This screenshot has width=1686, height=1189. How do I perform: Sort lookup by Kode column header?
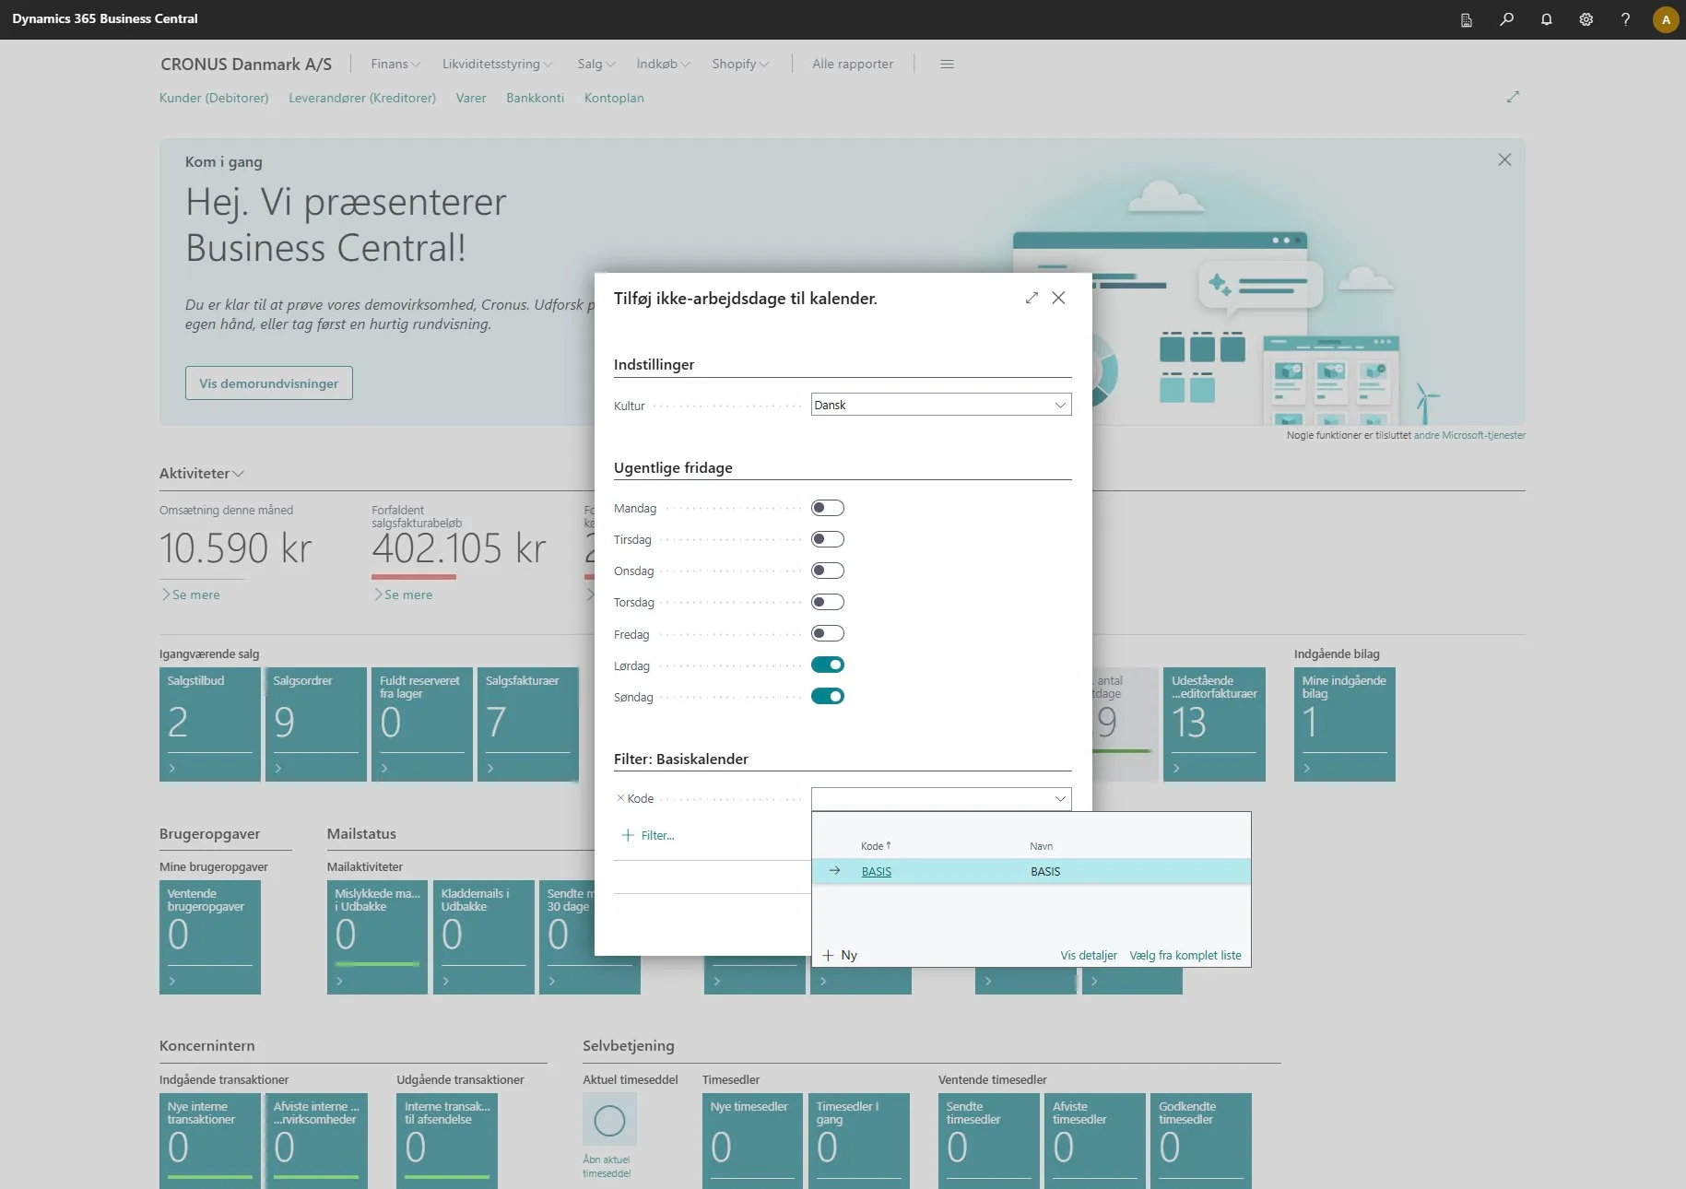click(876, 846)
